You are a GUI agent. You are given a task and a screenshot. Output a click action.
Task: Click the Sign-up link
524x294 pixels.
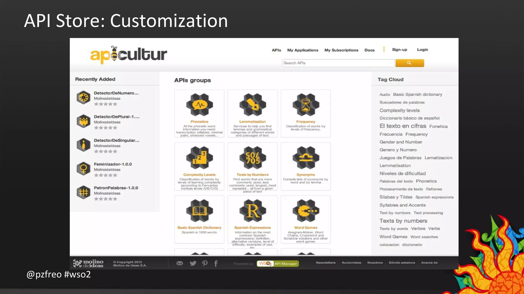[399, 50]
